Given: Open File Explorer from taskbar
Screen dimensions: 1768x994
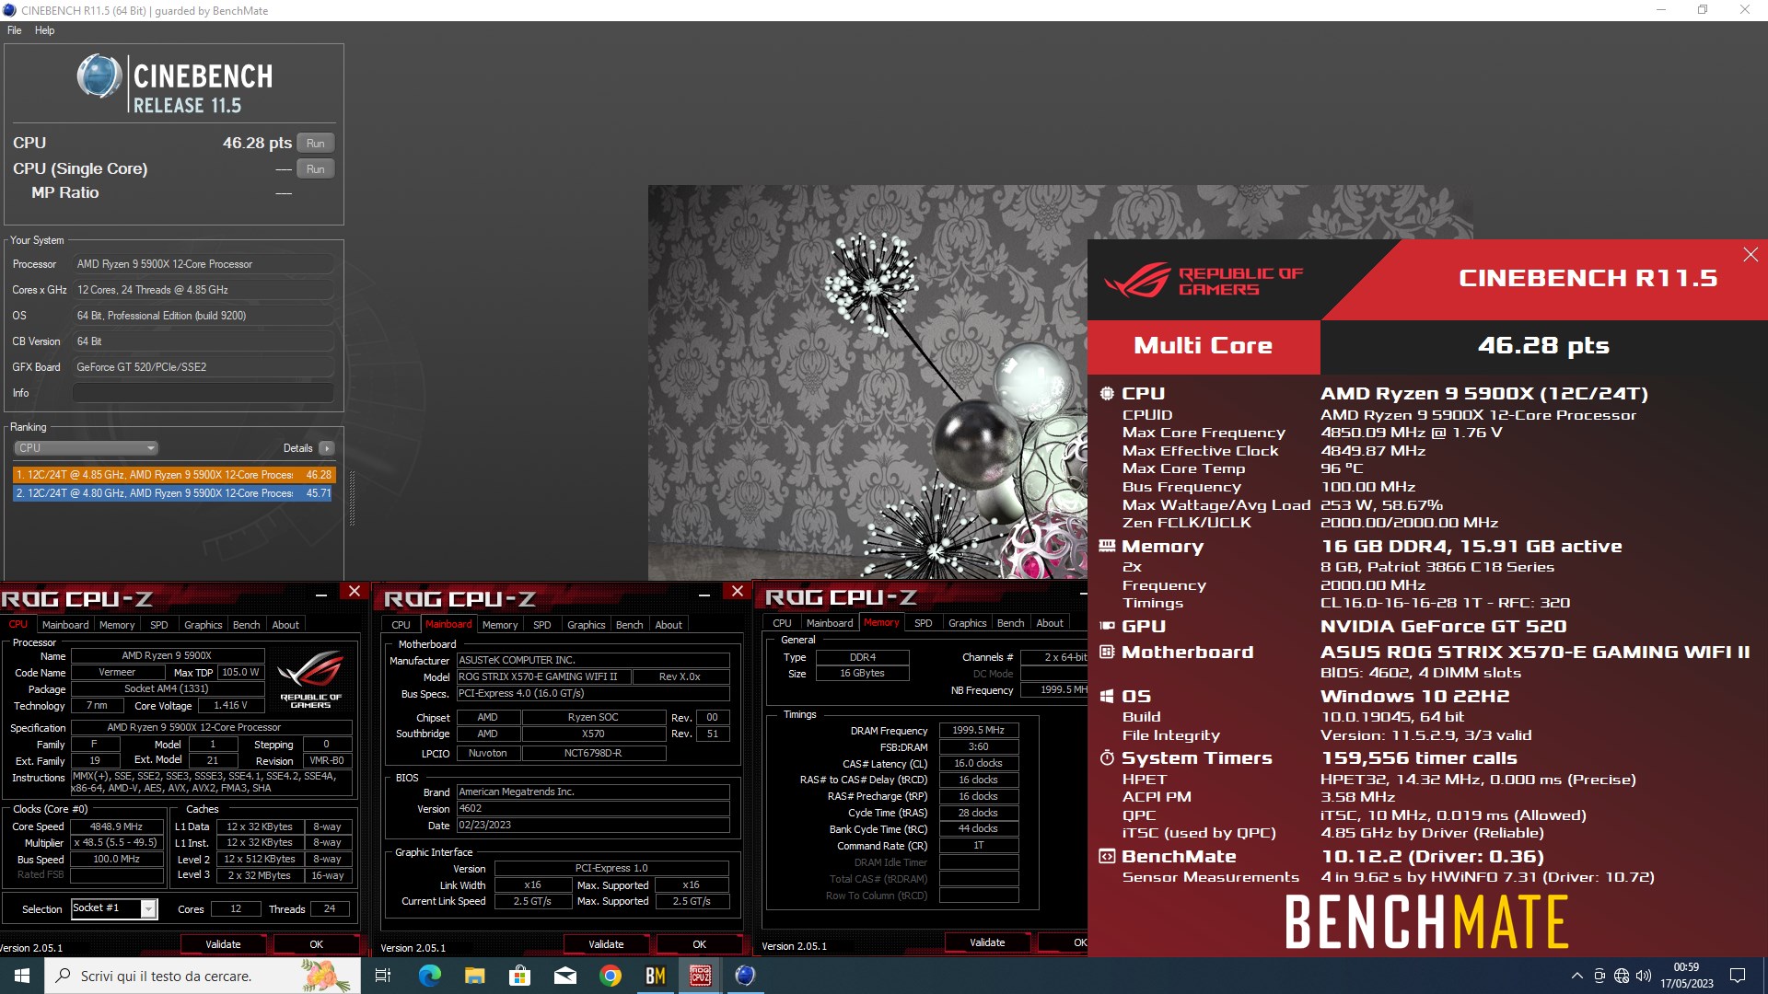Looking at the screenshot, I should click(x=474, y=976).
